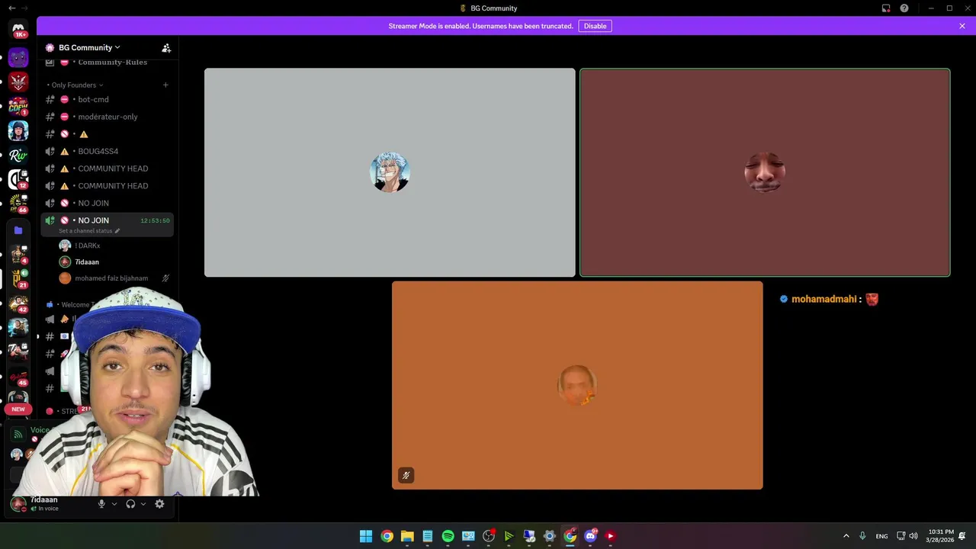Focus the brown speaking video tile
Viewport: 976px width, 549px height.
(x=765, y=172)
